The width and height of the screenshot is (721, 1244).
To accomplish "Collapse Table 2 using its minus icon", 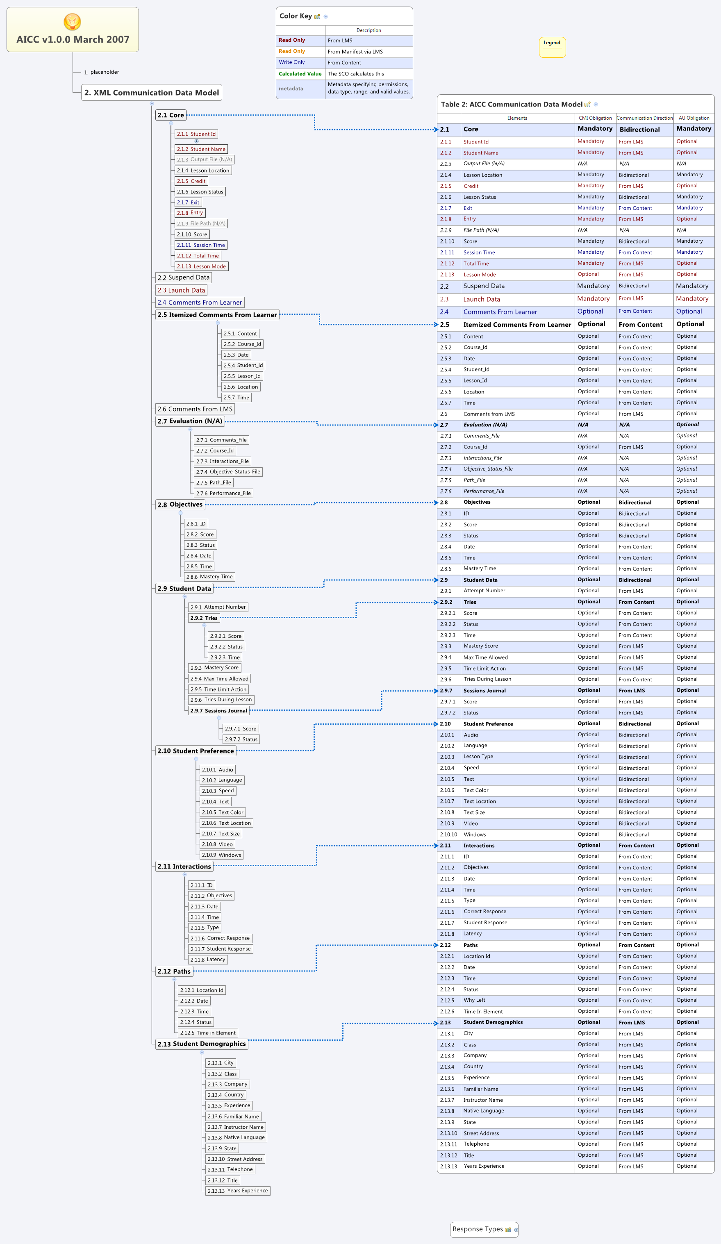I will pyautogui.click(x=596, y=104).
